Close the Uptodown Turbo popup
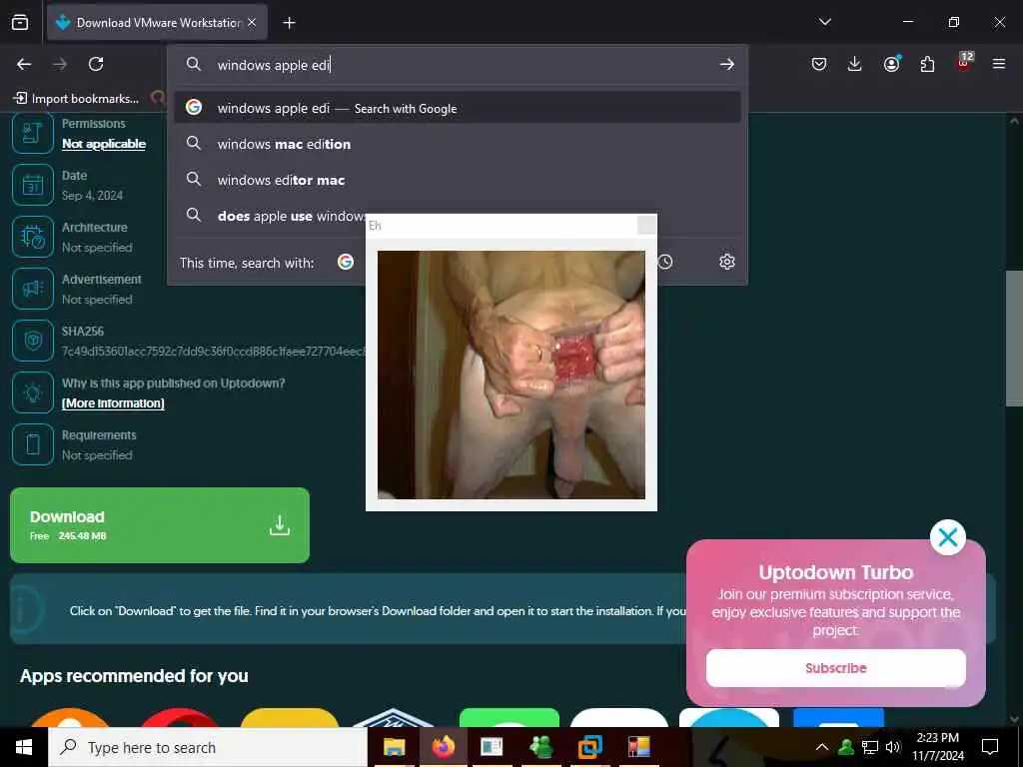The height and width of the screenshot is (767, 1023). (947, 537)
